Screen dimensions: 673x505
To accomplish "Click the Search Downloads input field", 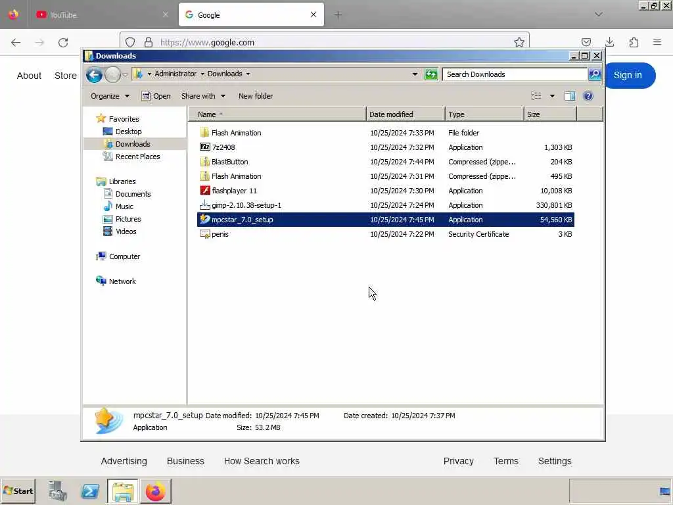I will 515,74.
